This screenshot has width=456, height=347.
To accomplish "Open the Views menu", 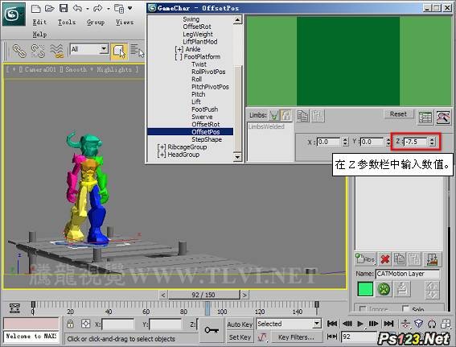I will (125, 22).
